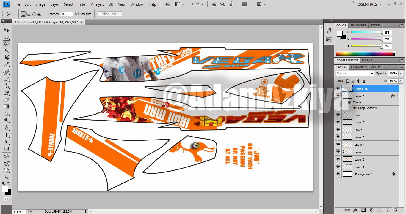Select the Clone Stamp tool
This screenshot has height=214, width=406.
tap(6, 86)
